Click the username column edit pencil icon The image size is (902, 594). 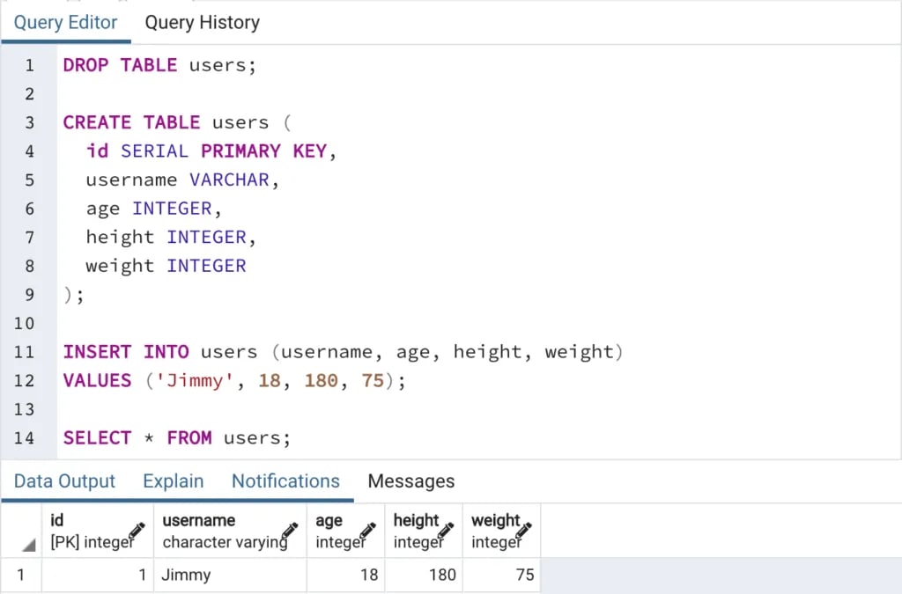pos(289,530)
